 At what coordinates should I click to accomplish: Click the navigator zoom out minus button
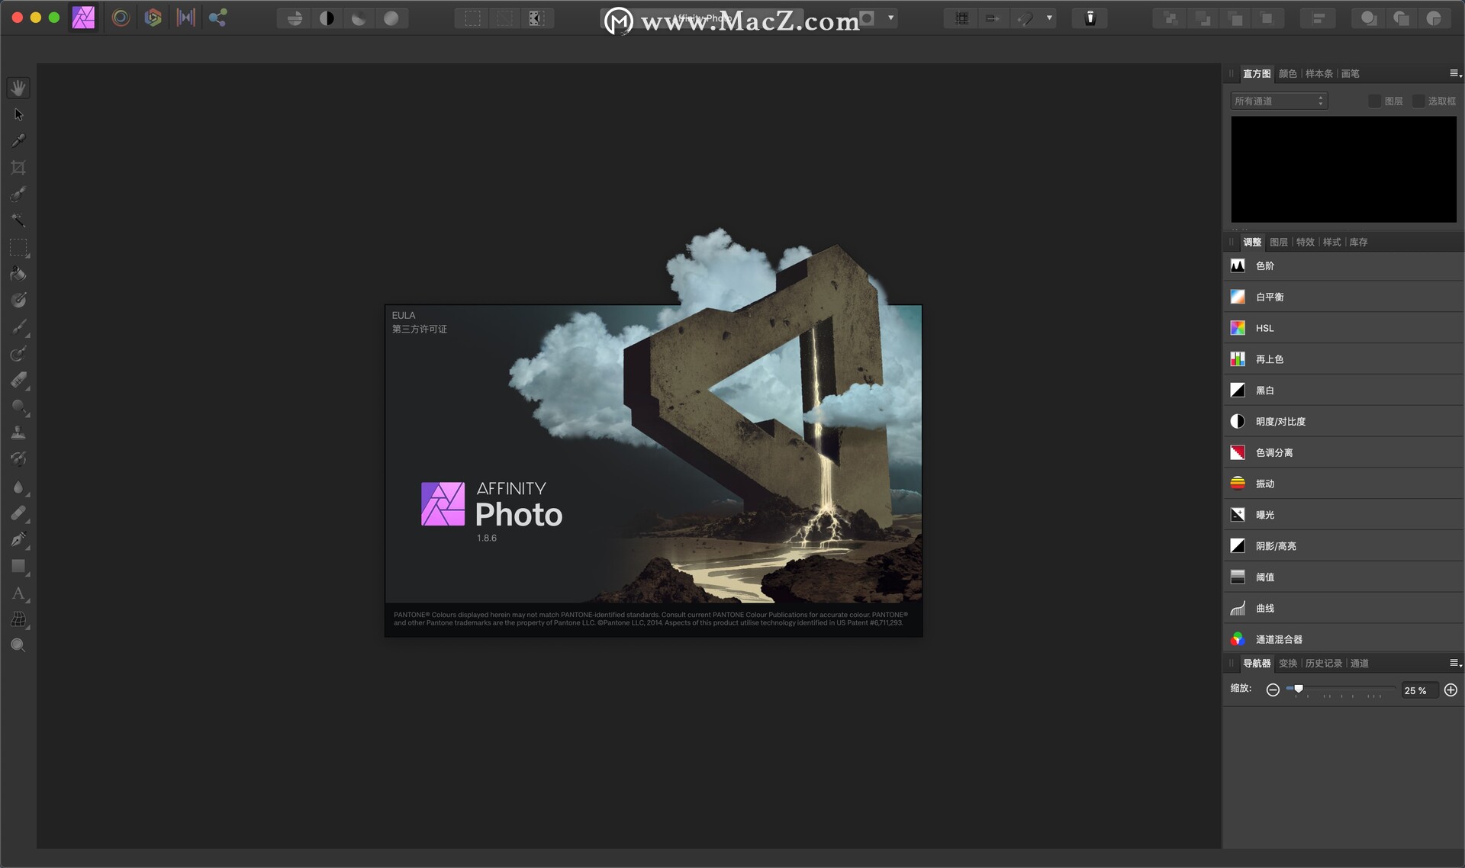pyautogui.click(x=1273, y=690)
